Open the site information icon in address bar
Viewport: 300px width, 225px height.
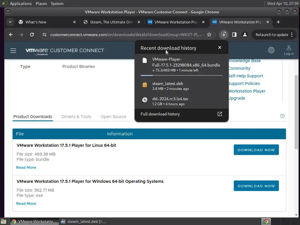(x=45, y=35)
